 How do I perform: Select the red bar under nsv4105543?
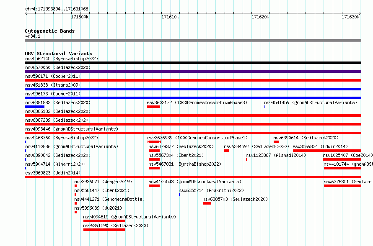[x=154, y=186]
